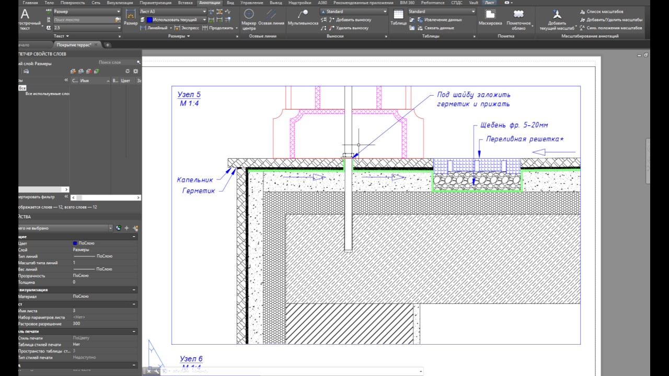Click Добавить/Удалить масштабы
Screen dimensions: 669x376
click(611, 20)
